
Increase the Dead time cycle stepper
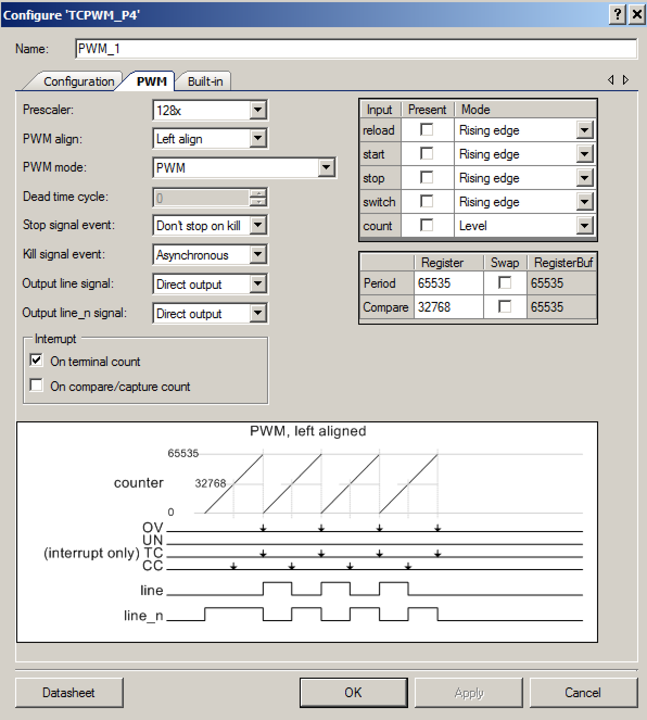tap(259, 193)
